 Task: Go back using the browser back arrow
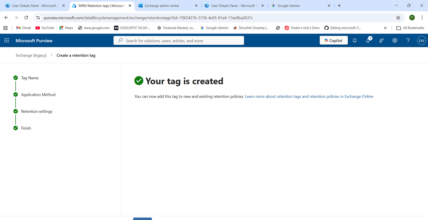pos(6,17)
